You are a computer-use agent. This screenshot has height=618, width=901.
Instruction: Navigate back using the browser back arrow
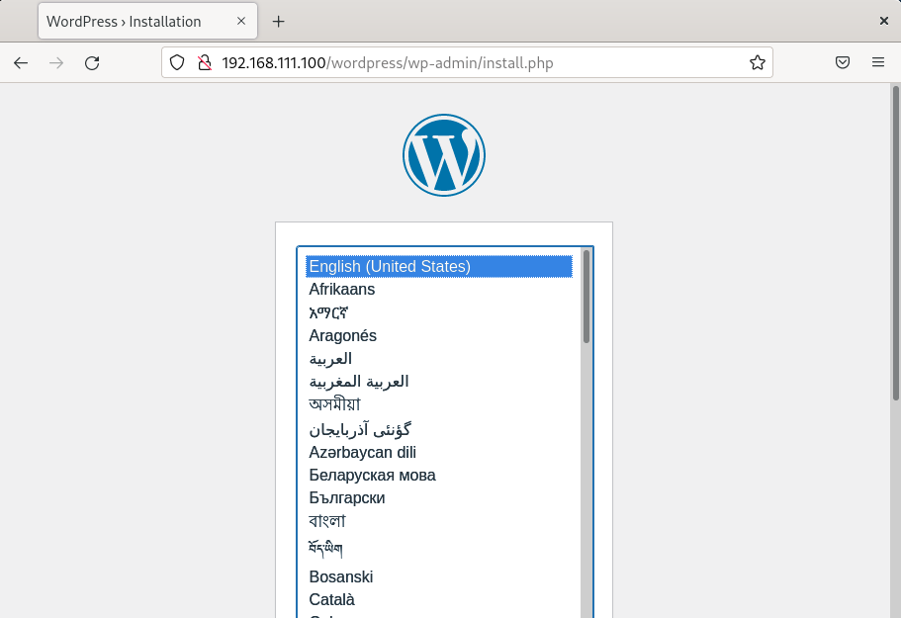(21, 62)
